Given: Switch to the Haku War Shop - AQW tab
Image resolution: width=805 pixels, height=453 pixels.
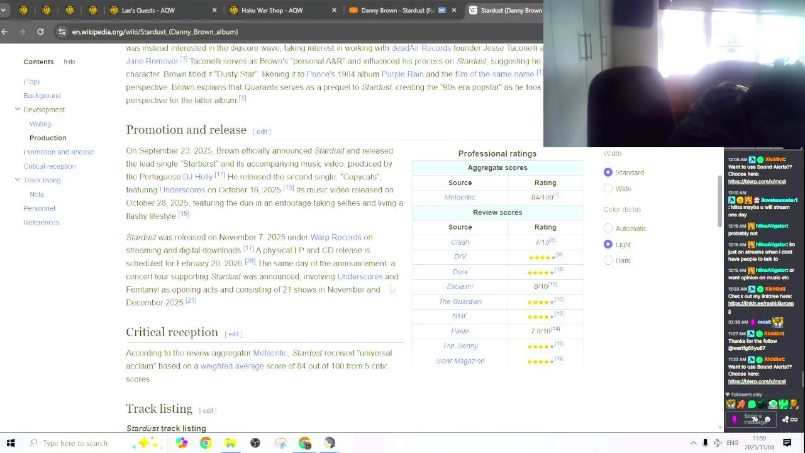Looking at the screenshot, I should [282, 10].
